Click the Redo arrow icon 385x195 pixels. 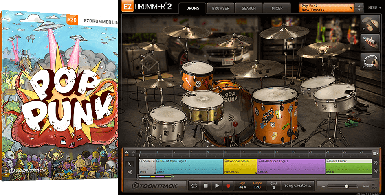[133, 153]
